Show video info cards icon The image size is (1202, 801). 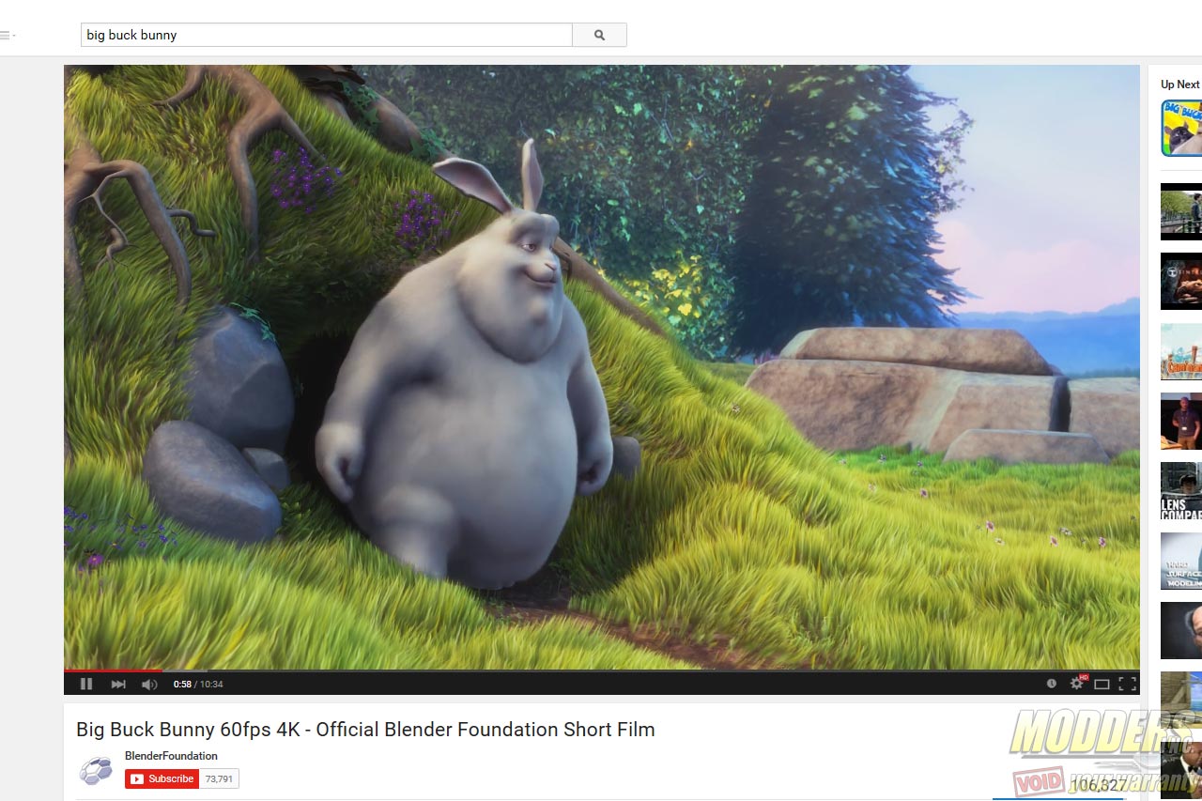[1052, 684]
